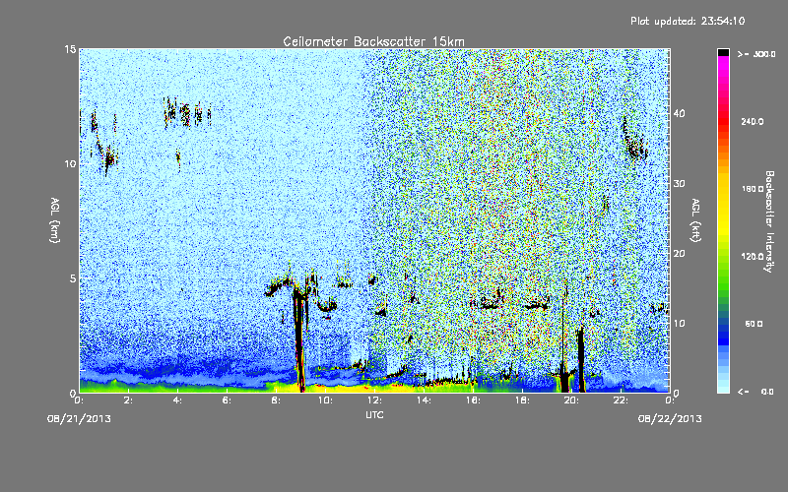Screen dimensions: 788x492
Task: Click the high cloud echo after 22 UTC near 11 km
Action: coord(633,139)
